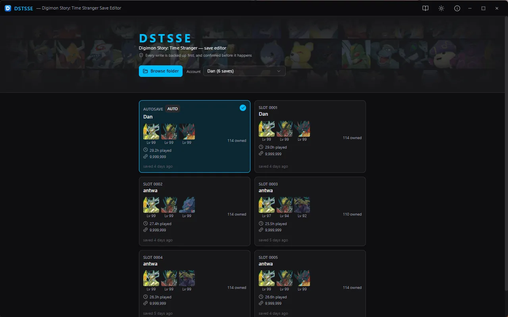Select second Digimon portrait in SLOT 0004

169,278
